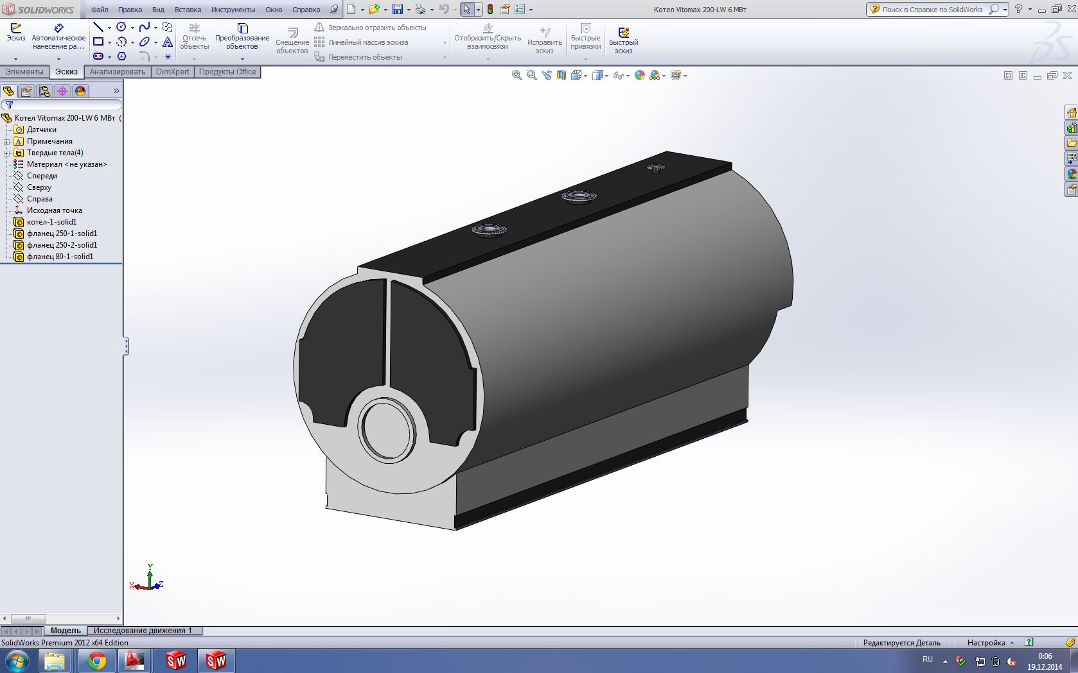Click Быстрые привязки button
The width and height of the screenshot is (1078, 673).
pyautogui.click(x=585, y=37)
